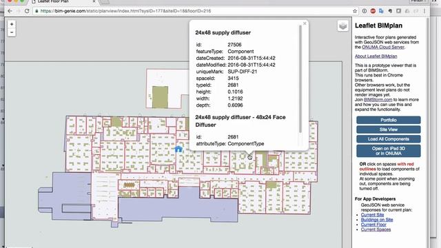The image size is (441, 248).
Task: Click Load All Components button
Action: (389, 139)
